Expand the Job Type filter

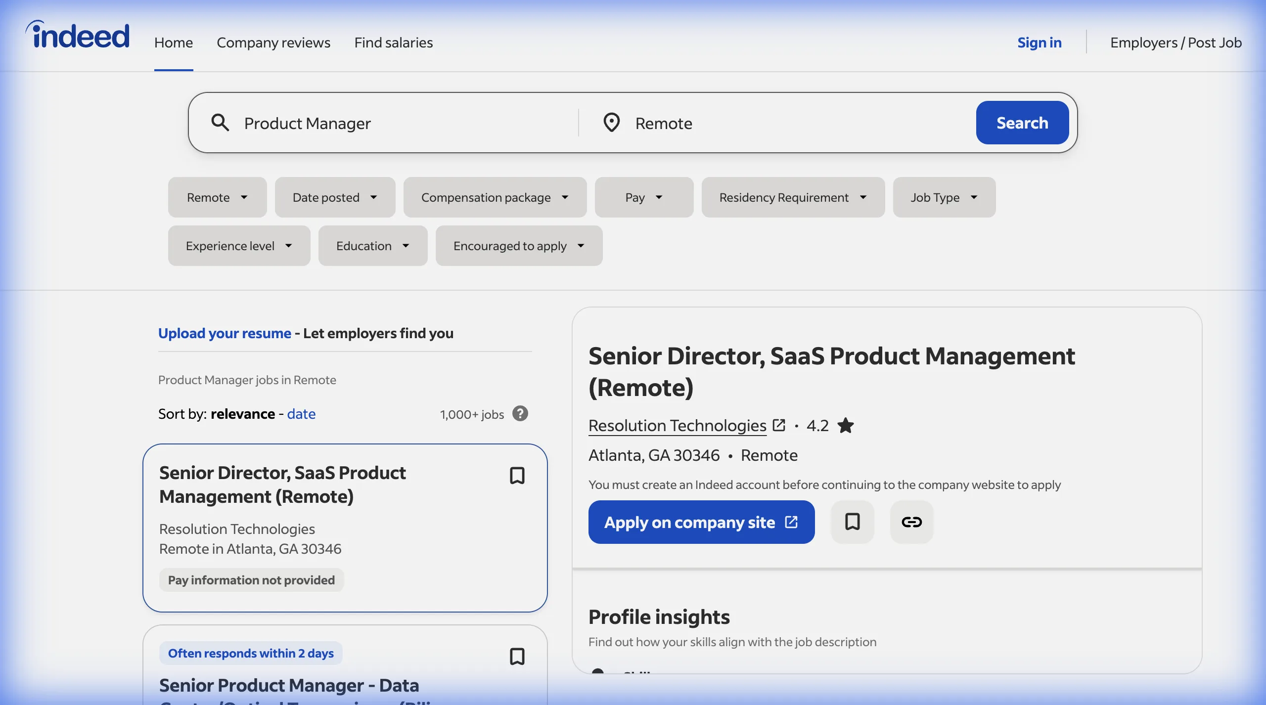(943, 197)
